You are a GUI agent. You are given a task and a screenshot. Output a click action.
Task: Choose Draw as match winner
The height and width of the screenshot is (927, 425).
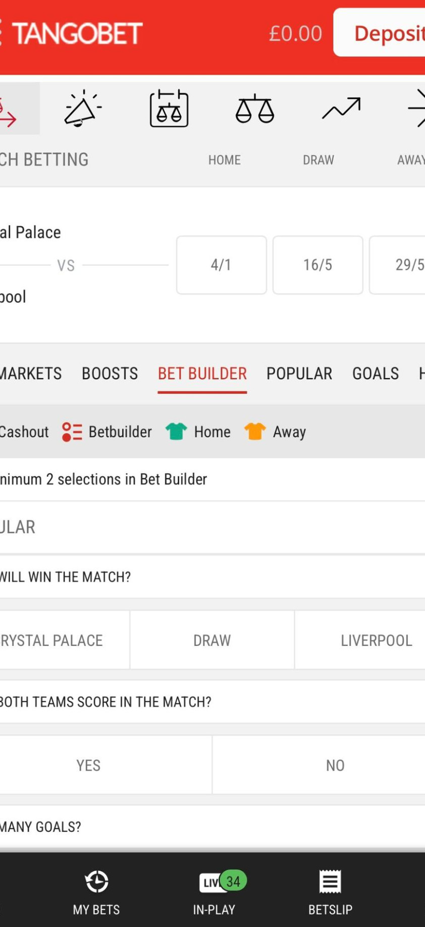(212, 640)
